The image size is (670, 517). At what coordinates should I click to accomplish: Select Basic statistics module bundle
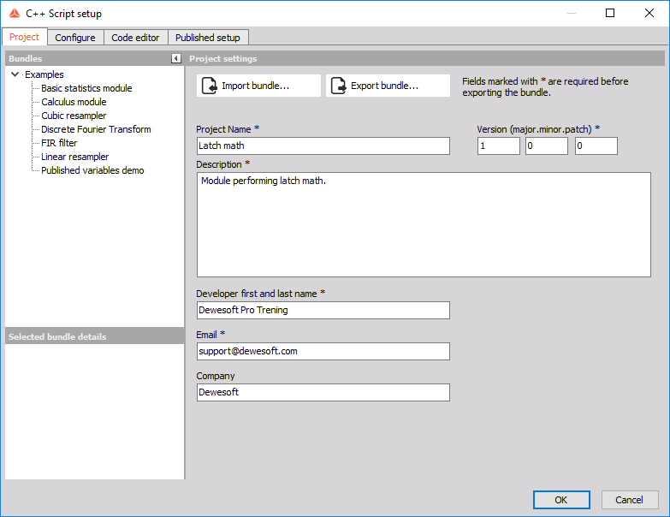click(86, 88)
